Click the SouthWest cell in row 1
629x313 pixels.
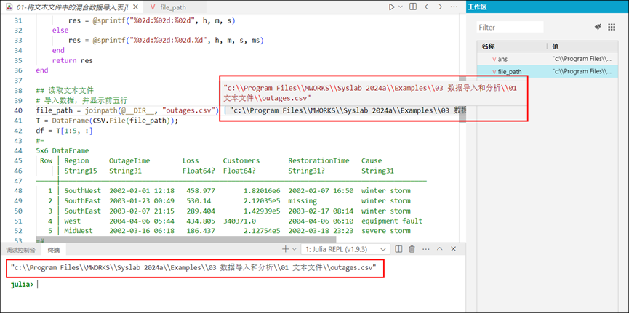coord(83,191)
